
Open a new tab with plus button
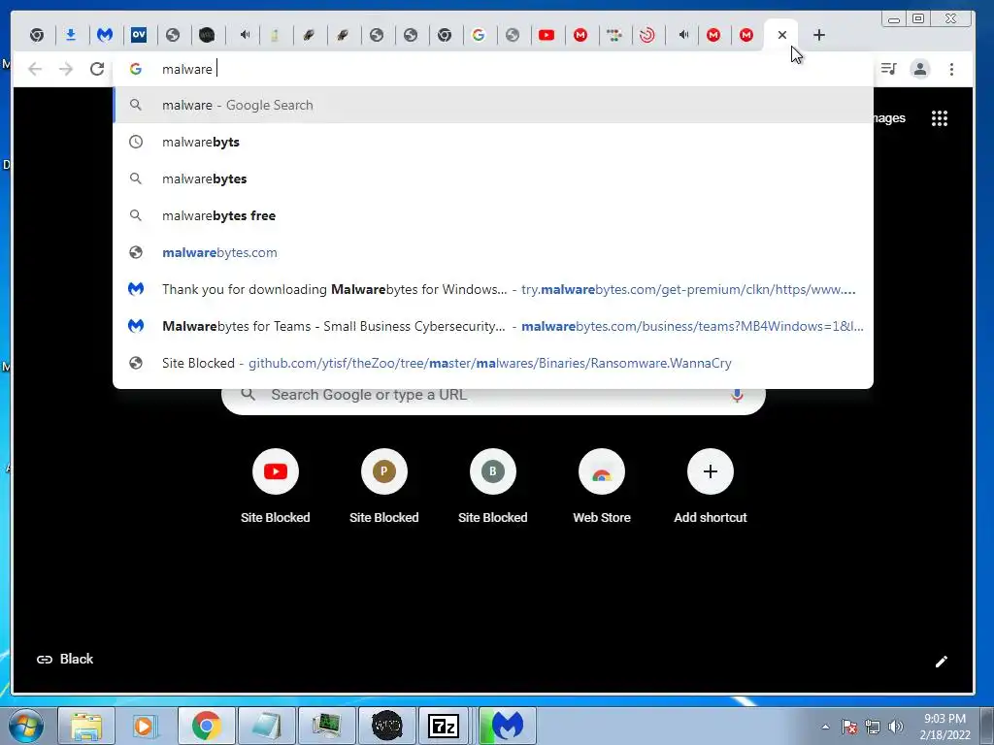pyautogui.click(x=819, y=35)
